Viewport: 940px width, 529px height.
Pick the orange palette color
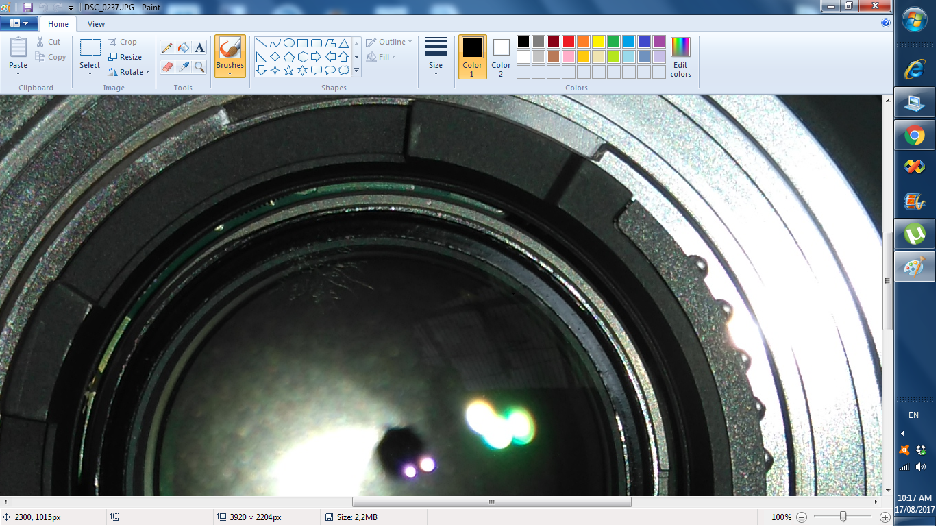point(584,42)
